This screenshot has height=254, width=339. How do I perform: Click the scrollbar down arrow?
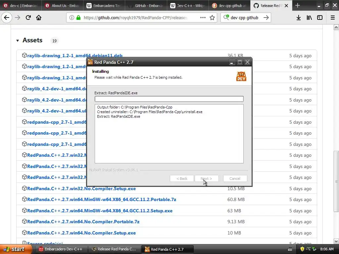click(336, 241)
